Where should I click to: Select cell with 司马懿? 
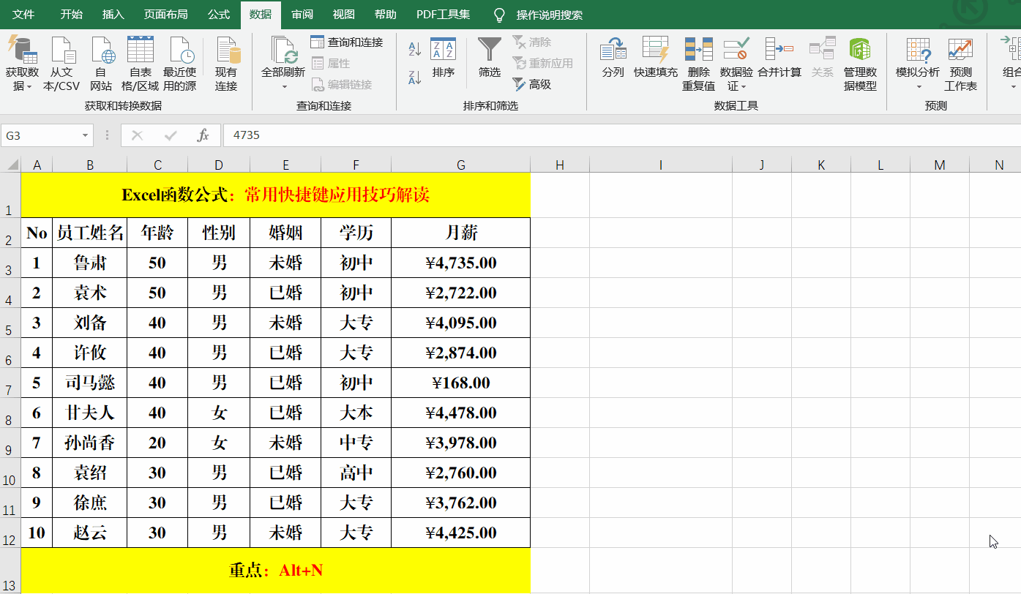tap(89, 383)
